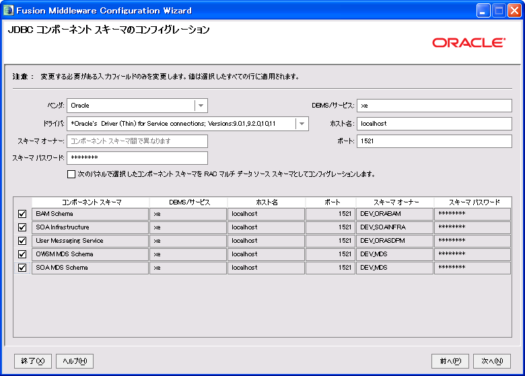Click the schema password table column header
Viewport: 525px width, 376px height.
[x=473, y=202]
